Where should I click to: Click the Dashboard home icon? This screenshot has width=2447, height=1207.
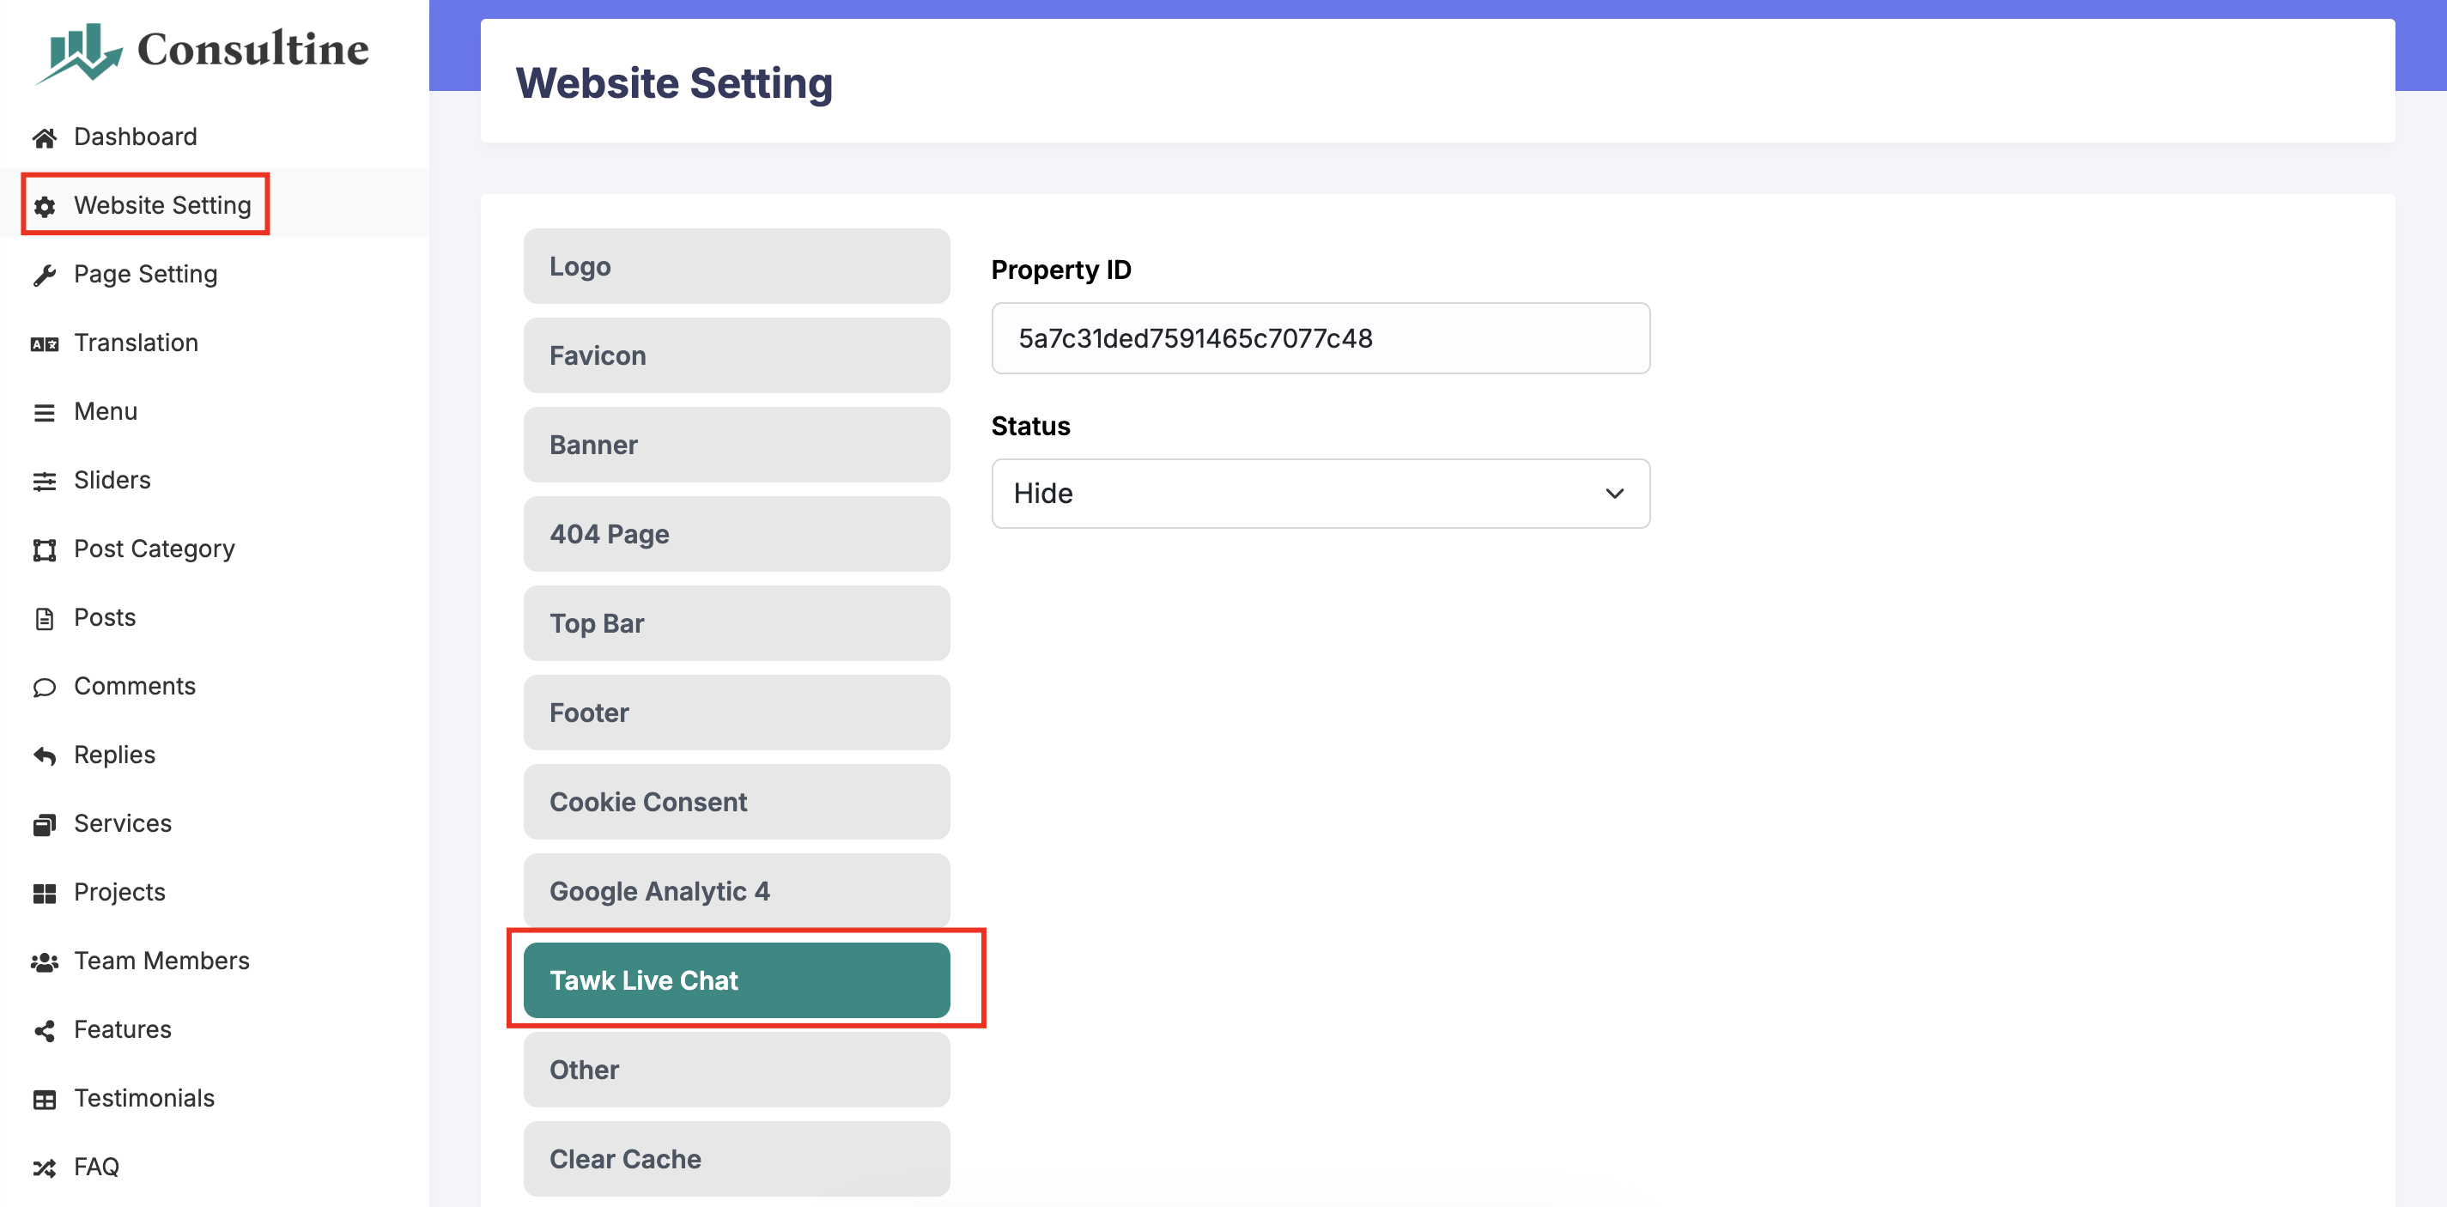pos(44,137)
